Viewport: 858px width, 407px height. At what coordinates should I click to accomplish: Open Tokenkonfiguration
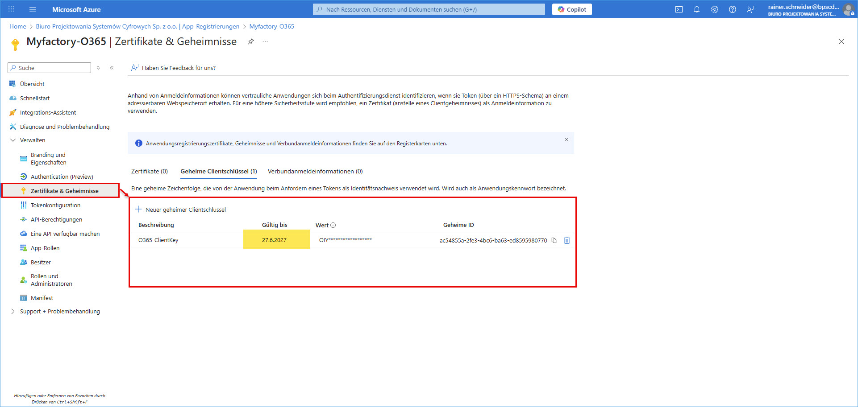[56, 205]
